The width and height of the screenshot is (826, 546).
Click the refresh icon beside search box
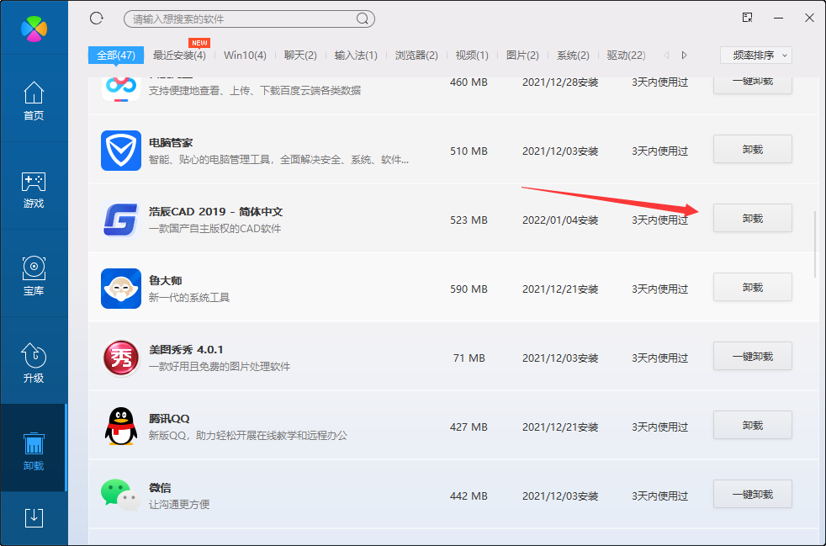(x=97, y=19)
